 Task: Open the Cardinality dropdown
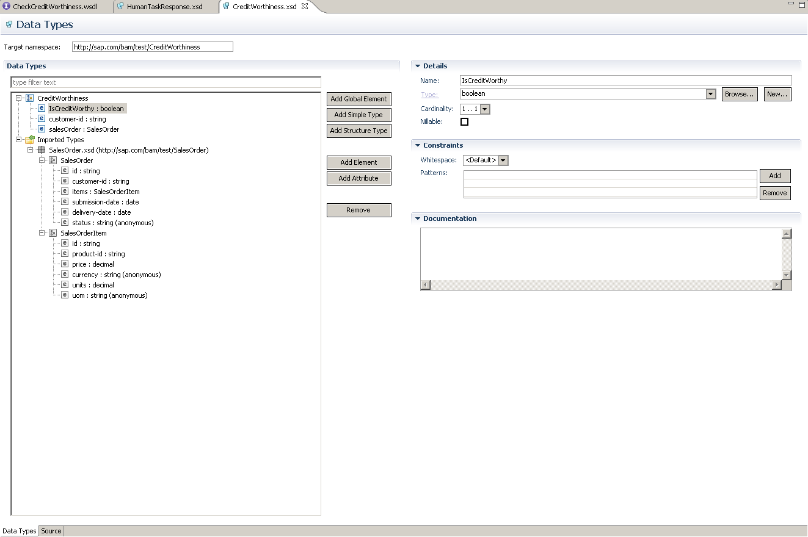[x=485, y=109]
